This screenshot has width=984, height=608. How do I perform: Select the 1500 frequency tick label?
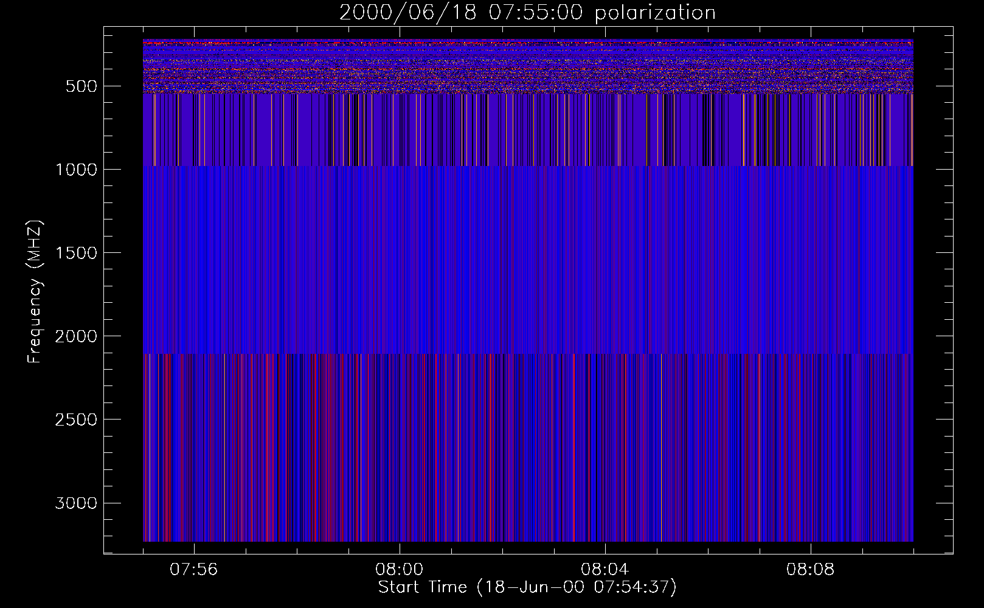click(76, 253)
